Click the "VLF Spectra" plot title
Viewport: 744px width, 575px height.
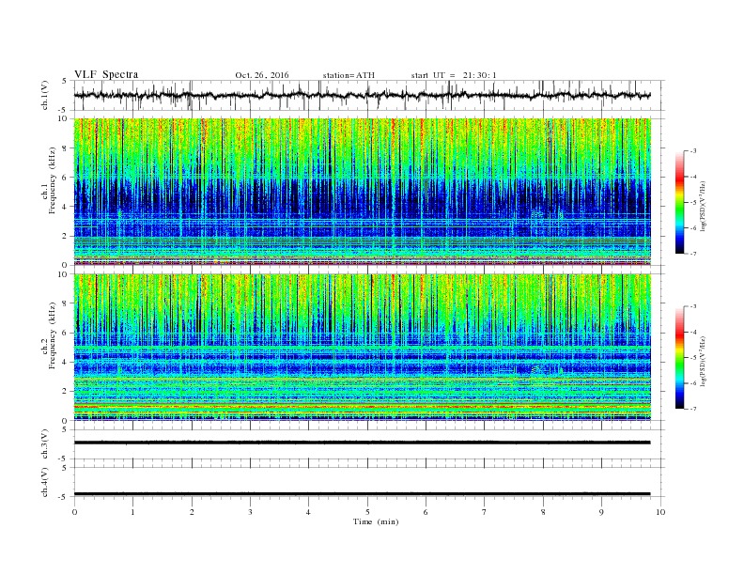(106, 74)
